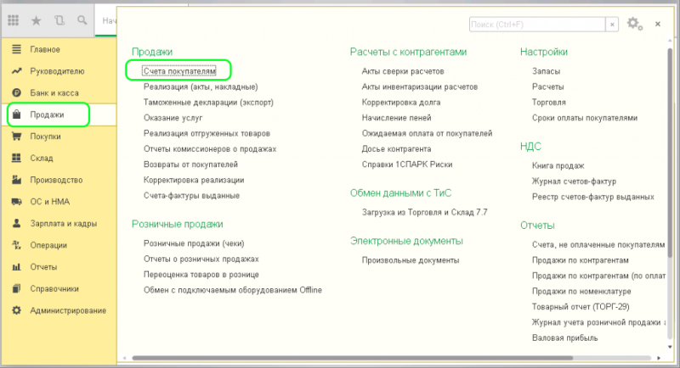The height and width of the screenshot is (368, 680).
Task: Click the vertical scrollbar down arrow
Action: (670, 347)
